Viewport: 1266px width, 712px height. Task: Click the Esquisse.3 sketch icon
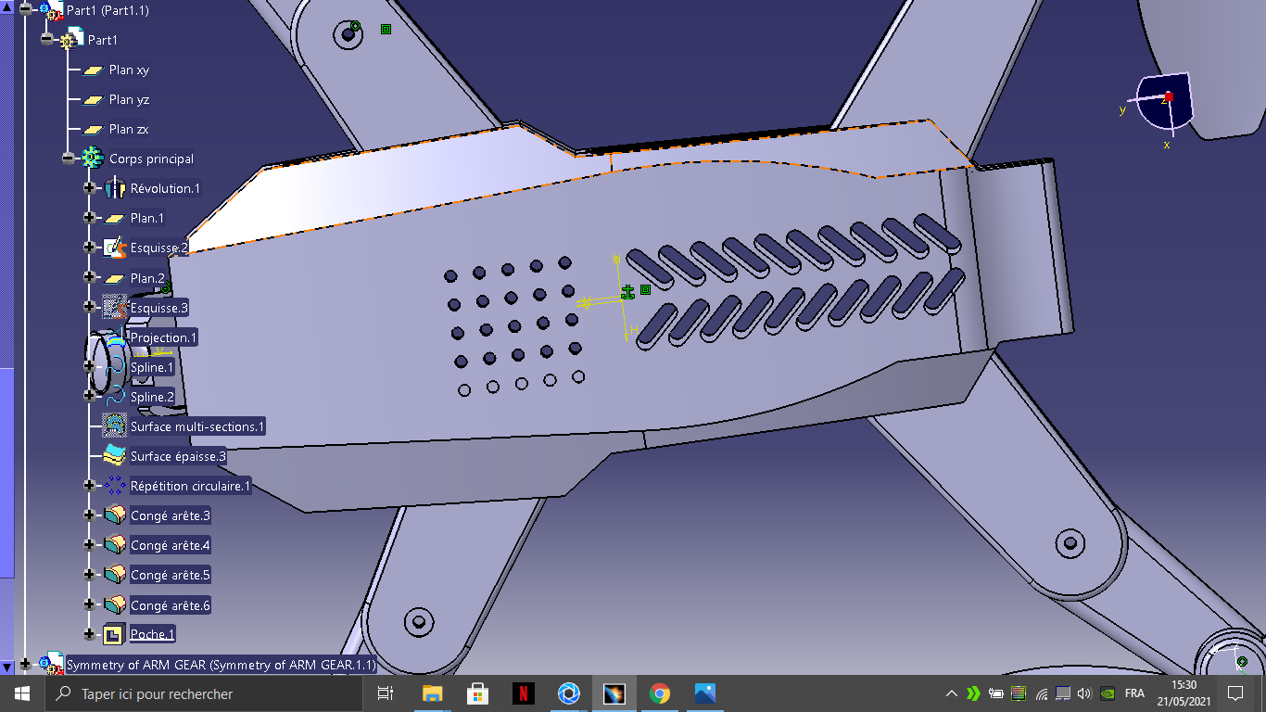(115, 307)
